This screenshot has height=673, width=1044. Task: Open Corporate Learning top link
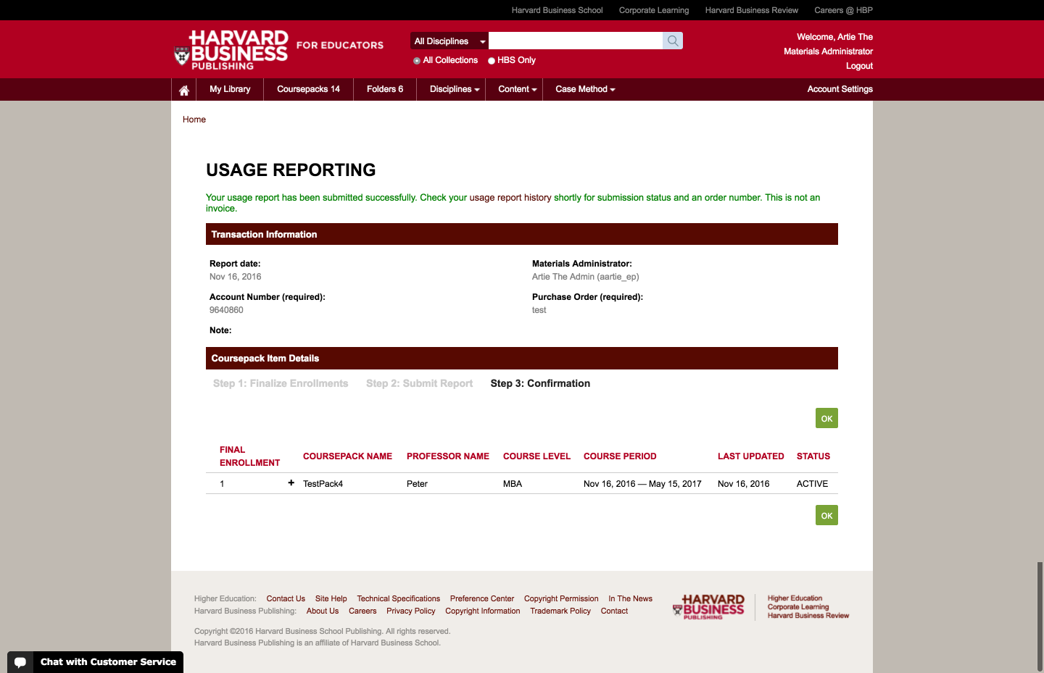pos(654,10)
